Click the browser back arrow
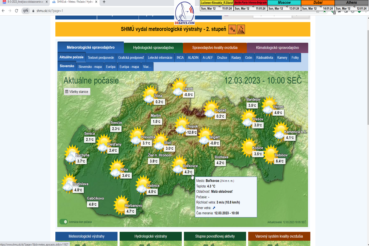The height and width of the screenshot is (246, 369). pyautogui.click(x=3, y=11)
